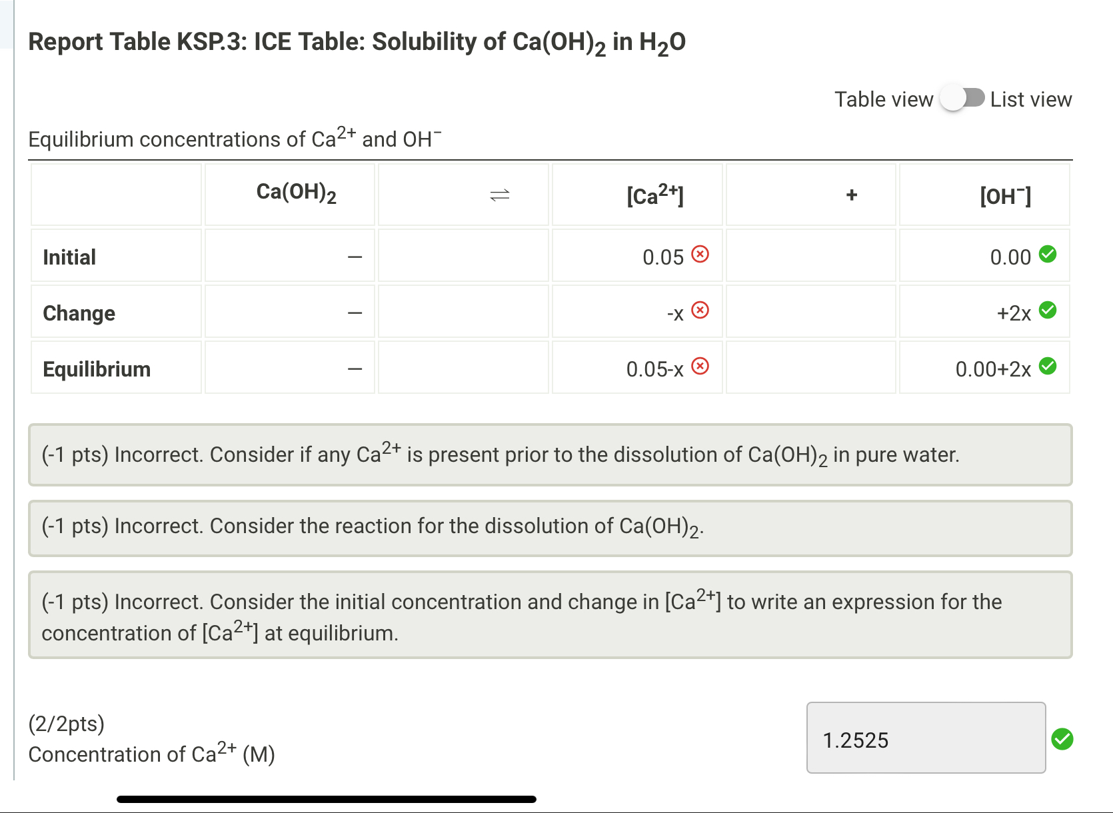The image size is (1113, 813).
Task: Click the red error icon beside 0.05
Action: click(x=700, y=254)
